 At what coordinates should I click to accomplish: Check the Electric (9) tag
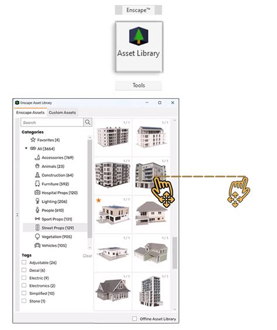point(24,278)
